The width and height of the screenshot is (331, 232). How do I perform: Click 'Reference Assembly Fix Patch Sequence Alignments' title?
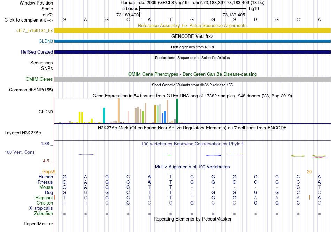coord(192,25)
